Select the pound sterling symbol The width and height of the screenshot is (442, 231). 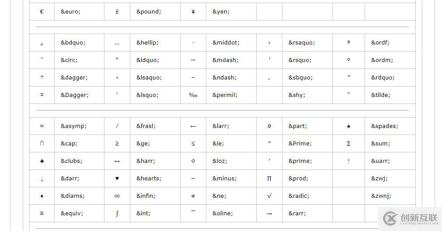coord(117,12)
